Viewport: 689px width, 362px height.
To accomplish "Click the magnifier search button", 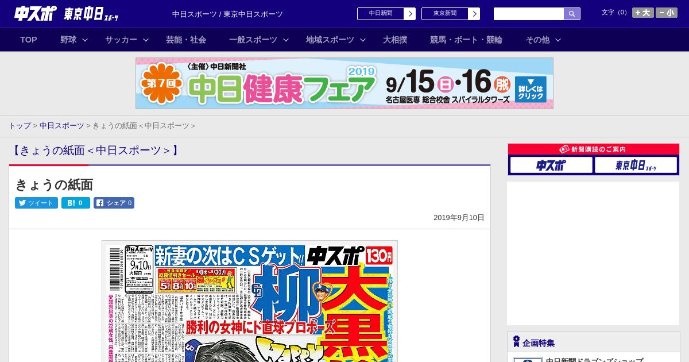I will click(572, 14).
